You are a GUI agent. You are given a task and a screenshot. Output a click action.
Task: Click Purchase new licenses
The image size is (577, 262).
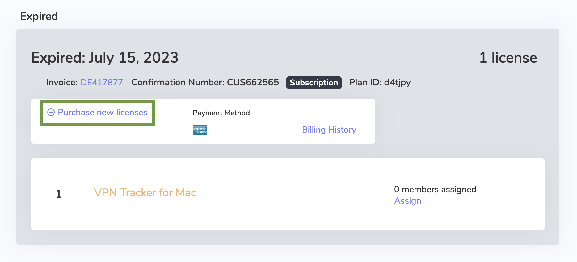click(102, 112)
